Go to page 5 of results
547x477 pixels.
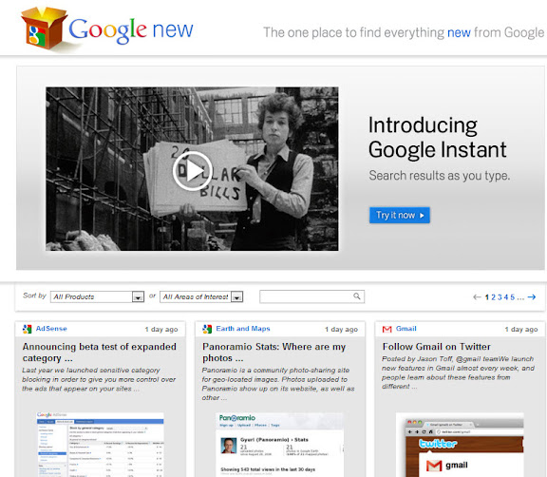pos(513,297)
